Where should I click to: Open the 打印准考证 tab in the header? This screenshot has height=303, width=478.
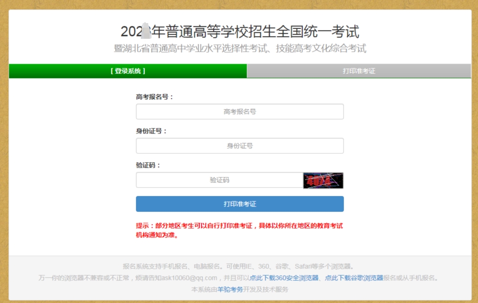pos(359,71)
